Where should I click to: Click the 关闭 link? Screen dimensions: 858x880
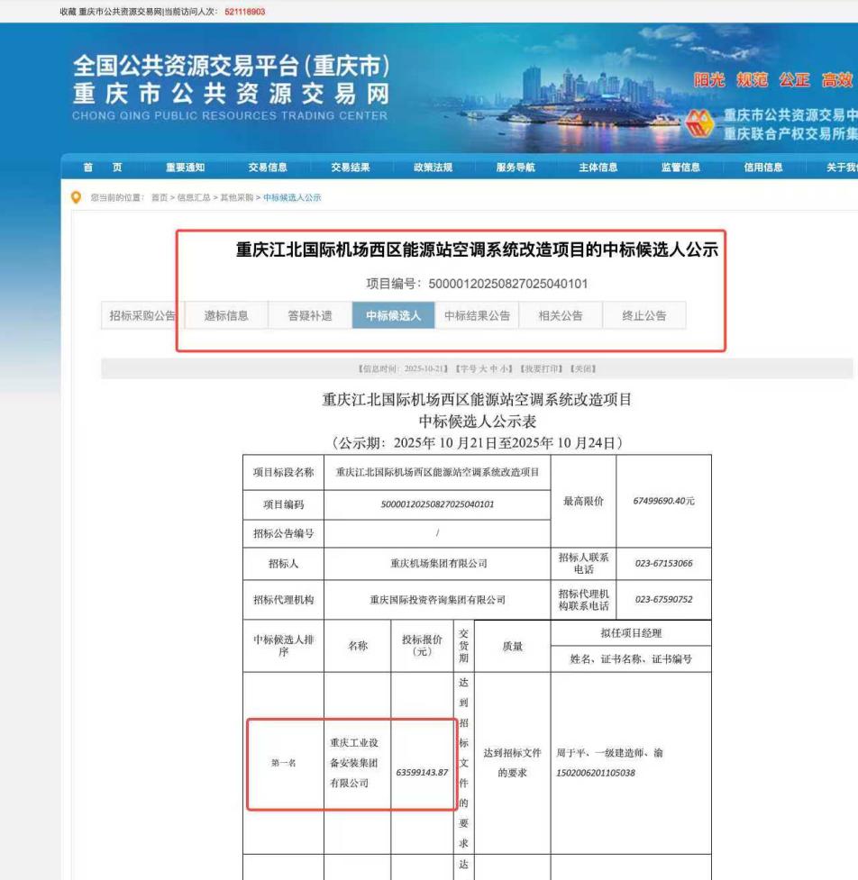(583, 368)
